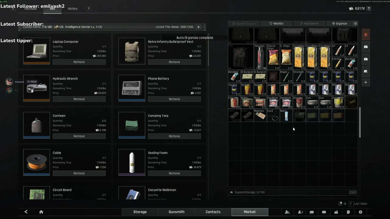Remove the Canteen listing
Image resolution: width=390 pixels, height=219 pixels.
[79, 136]
